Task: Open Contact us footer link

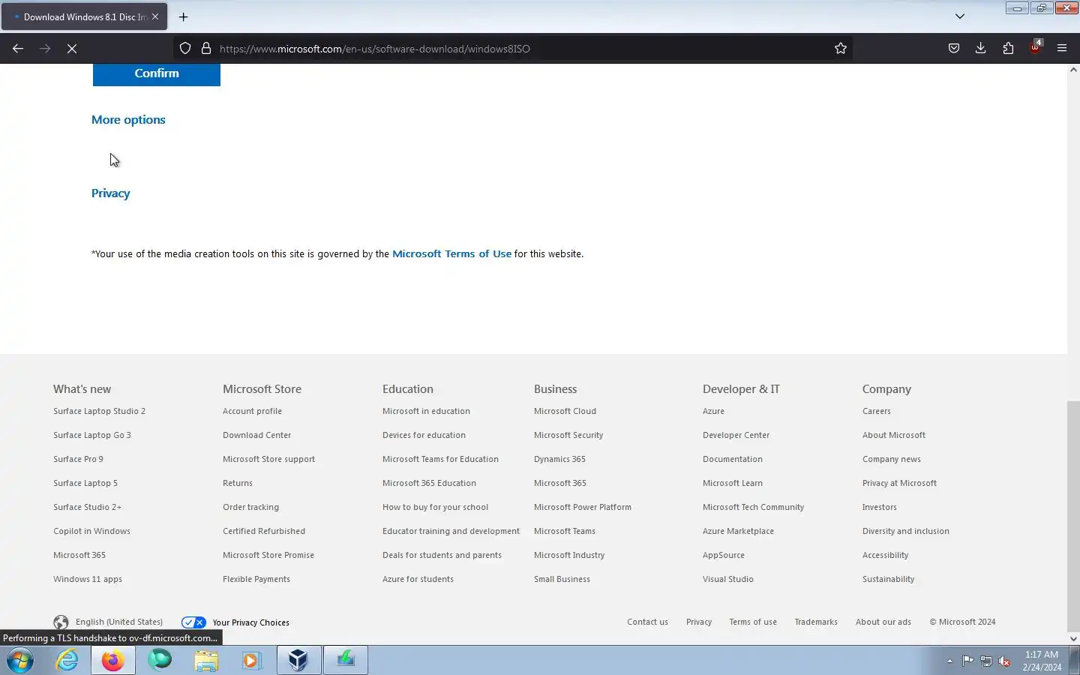Action: (647, 622)
